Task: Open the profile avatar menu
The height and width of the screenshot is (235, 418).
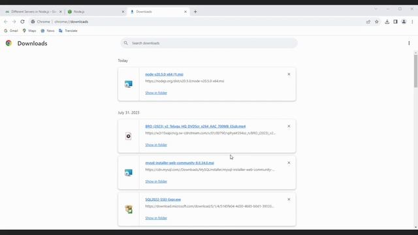Action: pos(404,22)
